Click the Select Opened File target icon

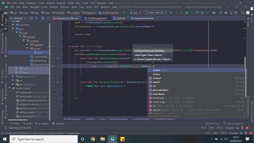click(31, 18)
